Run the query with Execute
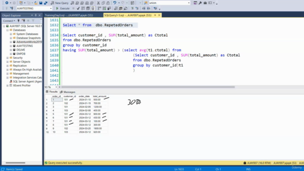The width and height of the screenshot is (304, 171). point(63,9)
